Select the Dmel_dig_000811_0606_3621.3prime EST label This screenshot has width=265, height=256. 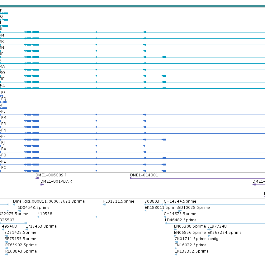point(49,201)
